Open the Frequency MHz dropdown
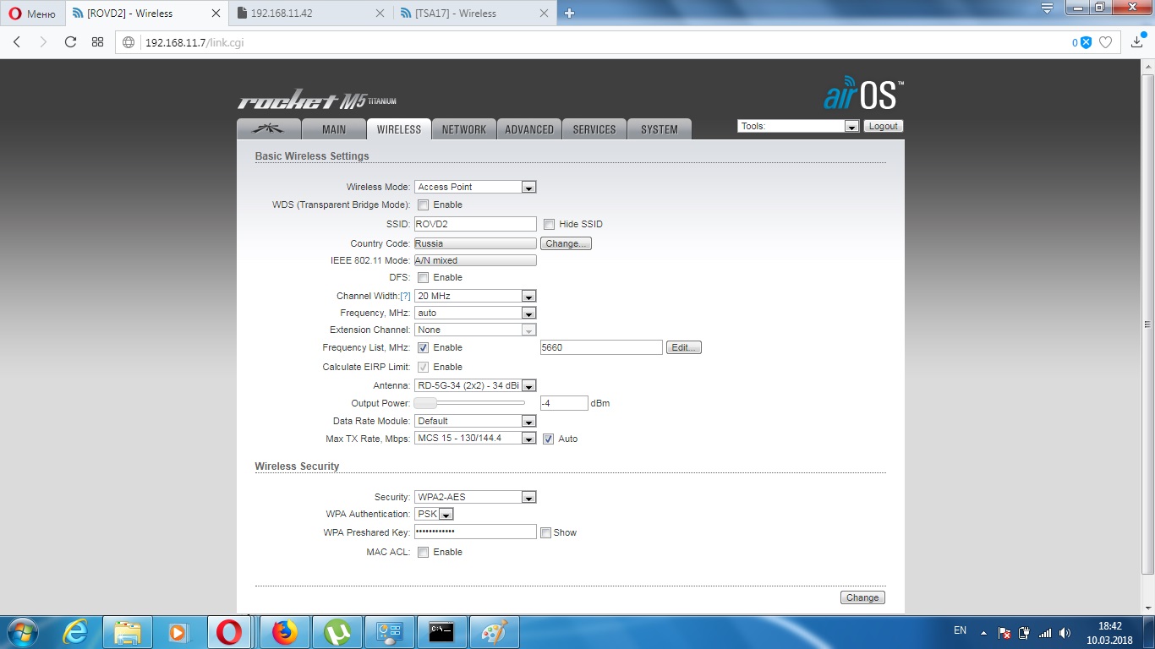Viewport: 1155px width, 649px height. [475, 313]
